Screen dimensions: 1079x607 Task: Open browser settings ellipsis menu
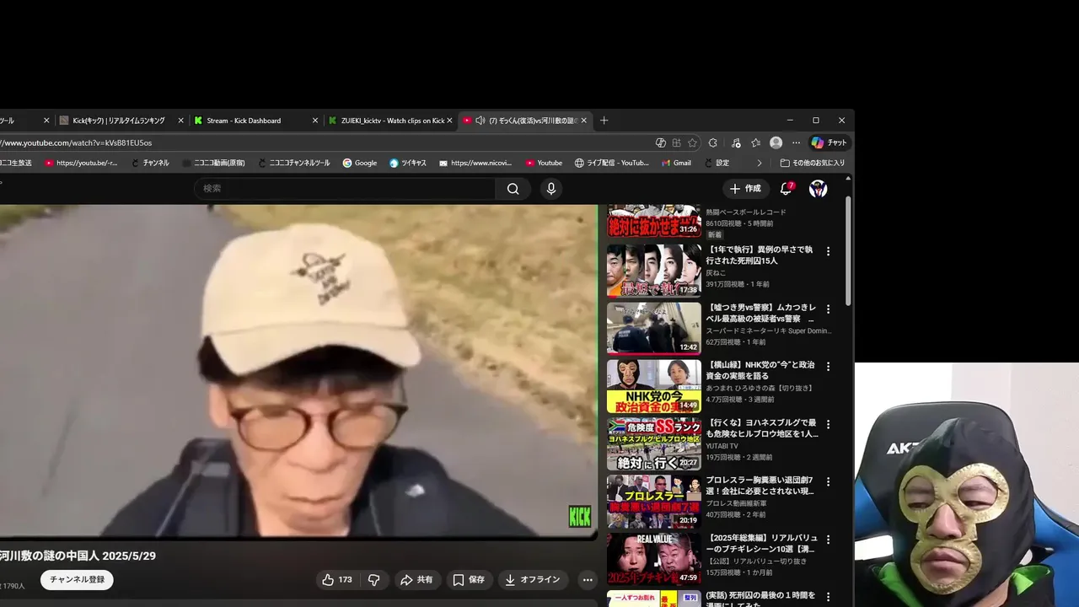pyautogui.click(x=796, y=143)
